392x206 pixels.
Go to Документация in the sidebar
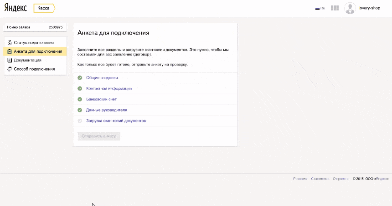[28, 60]
